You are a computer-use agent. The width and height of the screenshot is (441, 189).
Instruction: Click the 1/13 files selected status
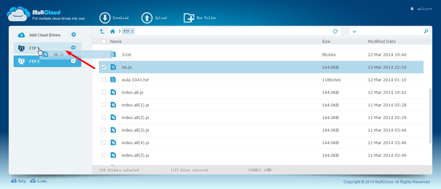point(189,170)
